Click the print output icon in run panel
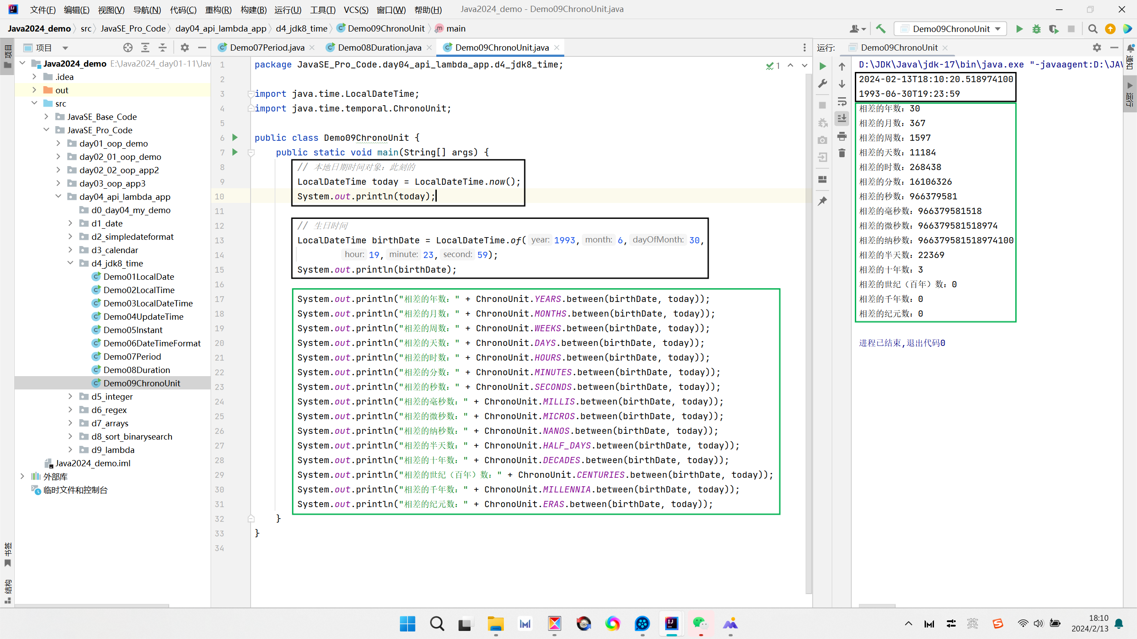1137x639 pixels. click(x=842, y=136)
